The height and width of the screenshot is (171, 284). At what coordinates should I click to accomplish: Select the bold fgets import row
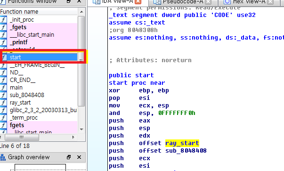pos(39,125)
